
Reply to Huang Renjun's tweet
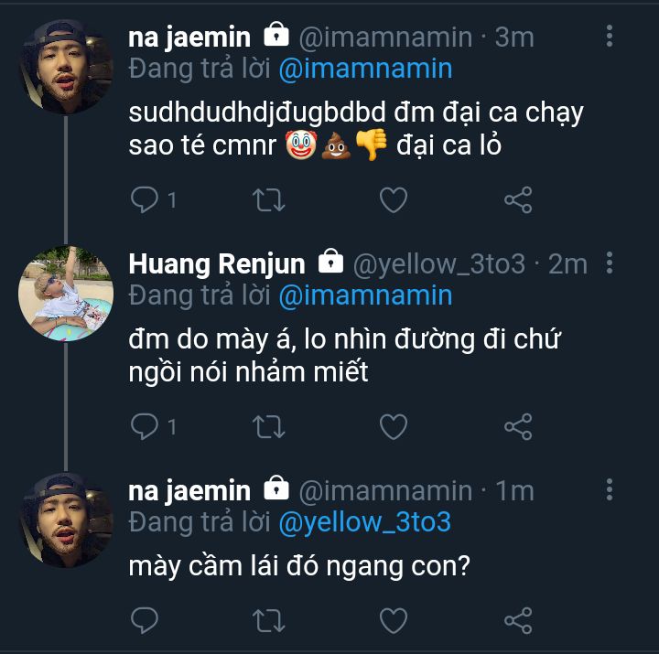tap(146, 426)
